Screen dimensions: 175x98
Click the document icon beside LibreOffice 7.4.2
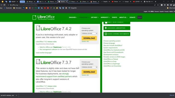tap(38, 28)
